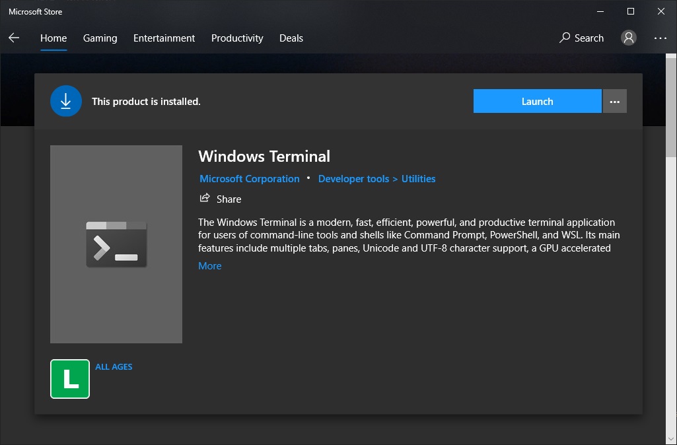Switch to the Gaming tab
Image resolution: width=677 pixels, height=445 pixels.
coord(100,38)
